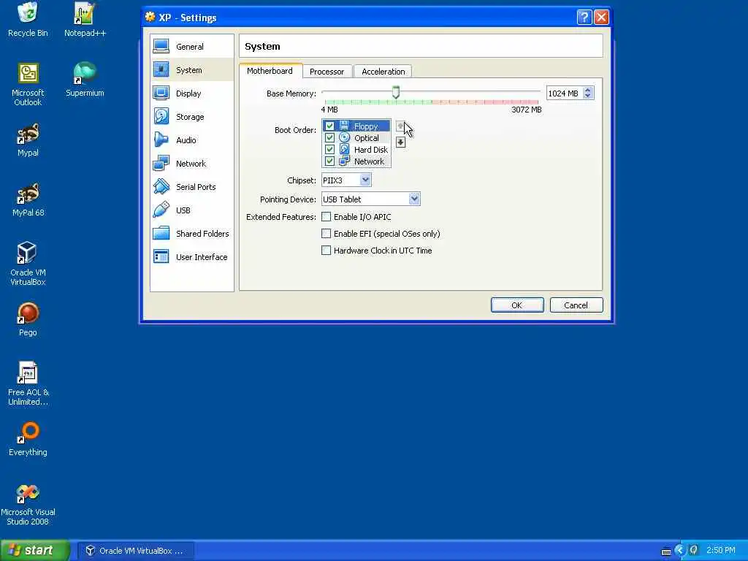The width and height of the screenshot is (748, 561).
Task: Expand hidden tray icons arrow
Action: pyautogui.click(x=680, y=551)
